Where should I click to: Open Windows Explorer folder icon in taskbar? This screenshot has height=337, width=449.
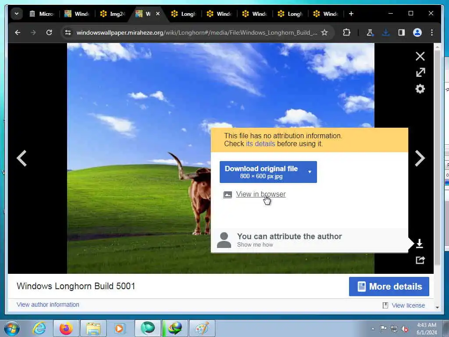click(93, 328)
